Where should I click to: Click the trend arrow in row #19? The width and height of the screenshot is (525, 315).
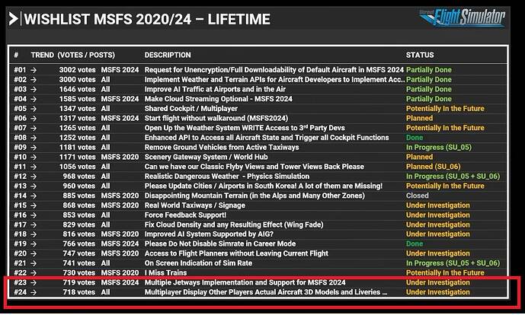coord(34,244)
